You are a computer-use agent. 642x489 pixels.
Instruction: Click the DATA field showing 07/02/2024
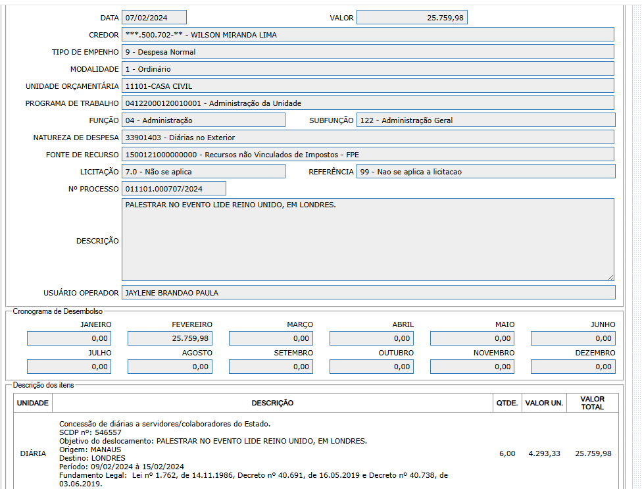pos(154,18)
